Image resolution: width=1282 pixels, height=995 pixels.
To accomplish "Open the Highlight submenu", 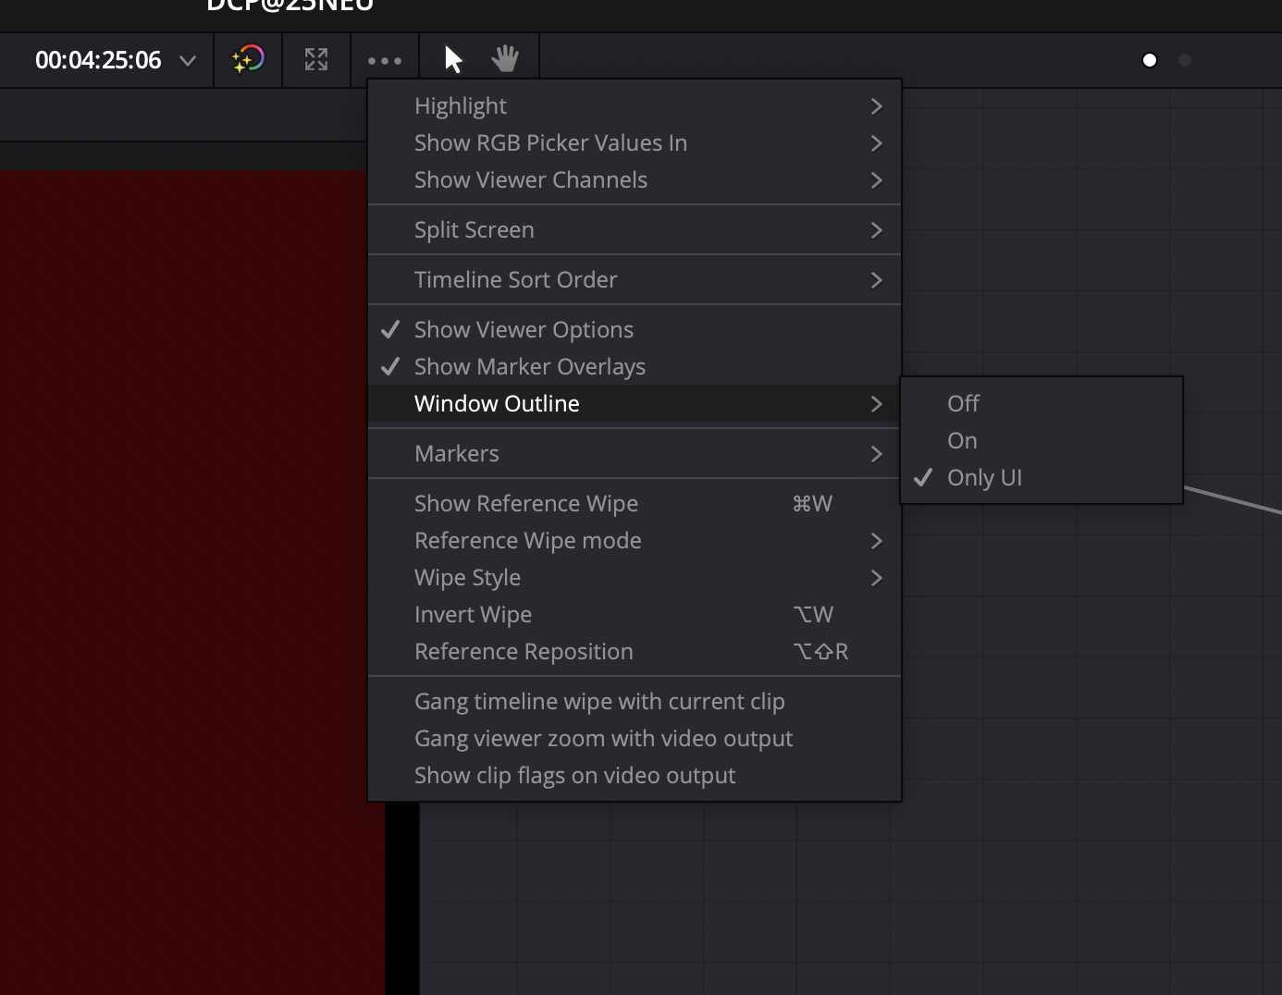I will point(635,106).
